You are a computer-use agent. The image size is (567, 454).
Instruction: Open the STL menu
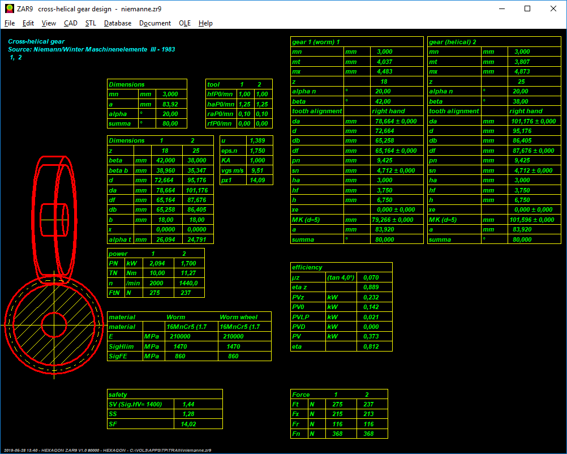91,23
